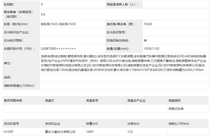Image resolution: width=210 pixels, height=138 pixels.
Task: Click the 反光标识型号 label
Action: pos(116,32)
